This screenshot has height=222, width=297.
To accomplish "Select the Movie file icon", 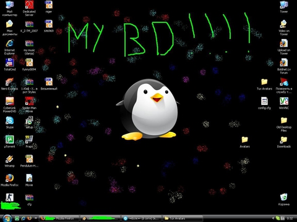I will pos(29,180).
